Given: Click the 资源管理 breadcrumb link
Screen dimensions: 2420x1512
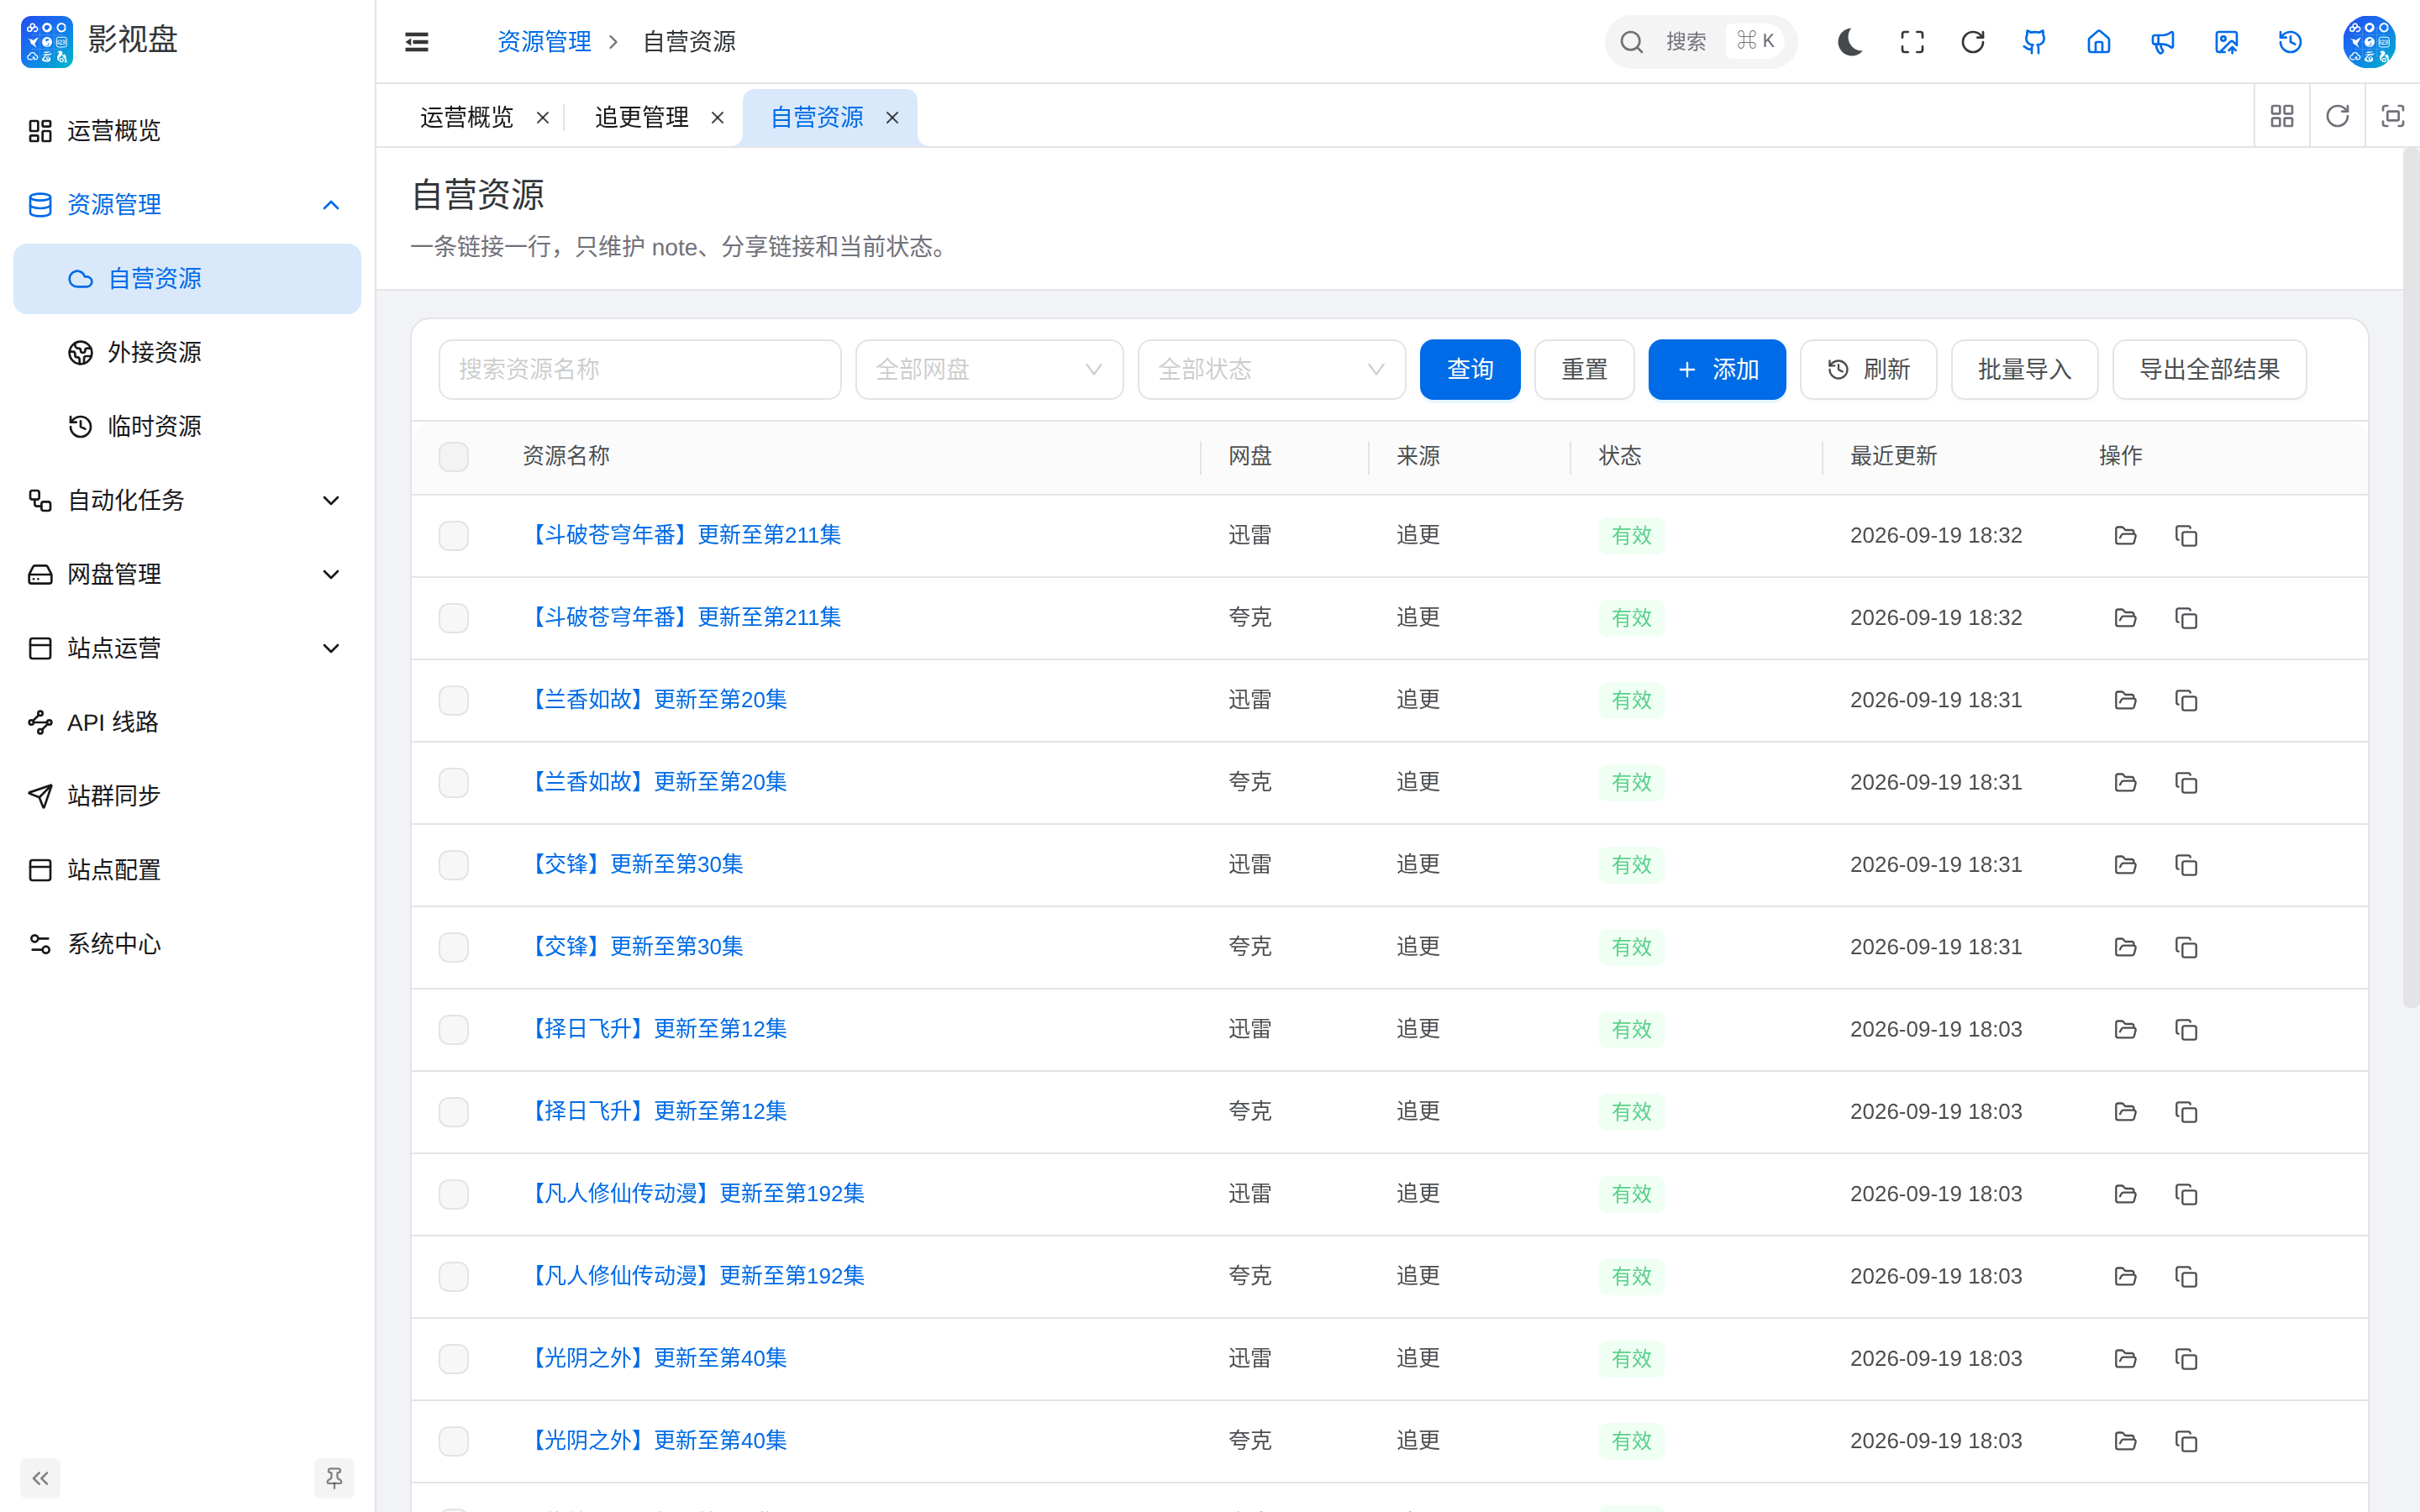Looking at the screenshot, I should pos(544,42).
